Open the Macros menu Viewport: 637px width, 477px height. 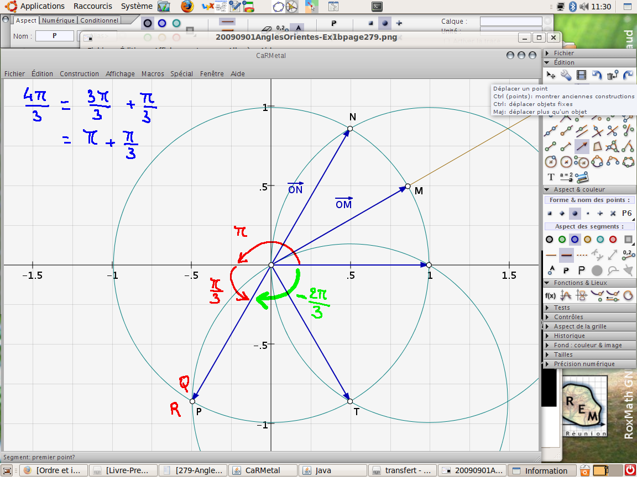(x=153, y=73)
